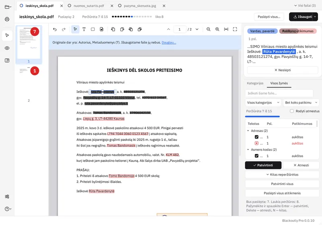Image resolution: width=322 pixels, height=225 pixels.
Task: Uncheck the first Adresas entry checkbox
Action: tap(256, 137)
